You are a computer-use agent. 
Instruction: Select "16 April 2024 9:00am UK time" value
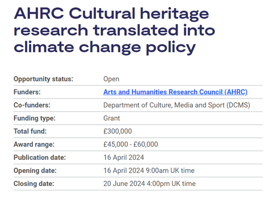(149, 171)
